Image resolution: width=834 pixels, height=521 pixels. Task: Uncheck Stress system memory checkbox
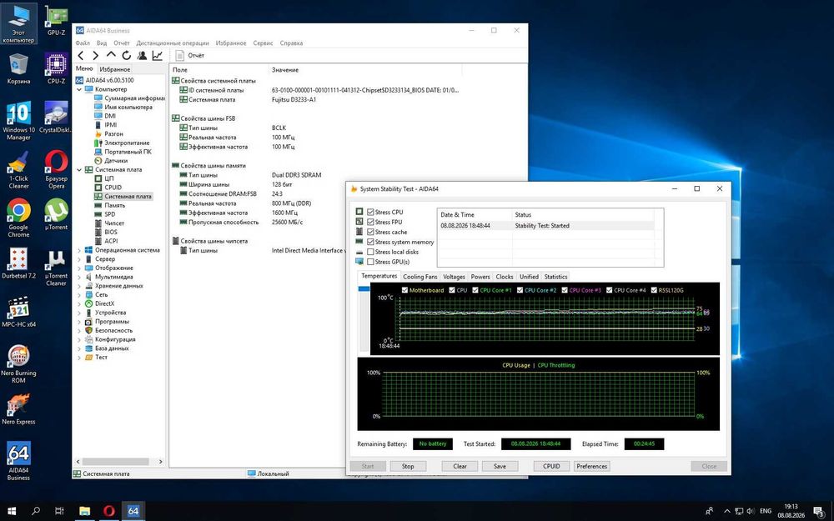tap(371, 242)
